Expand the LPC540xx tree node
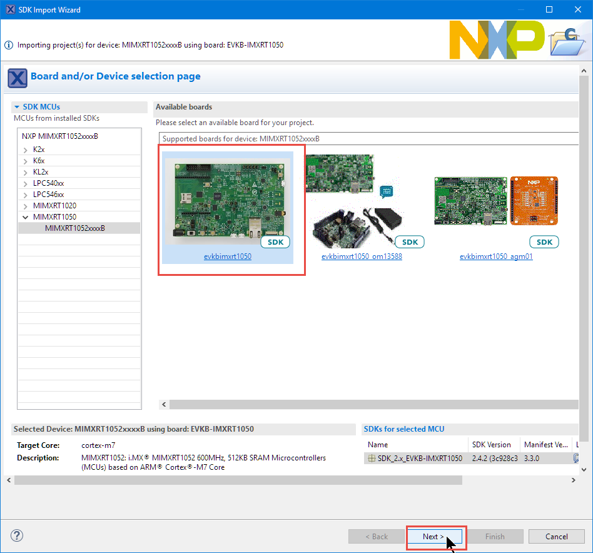The width and height of the screenshot is (593, 553). (26, 184)
